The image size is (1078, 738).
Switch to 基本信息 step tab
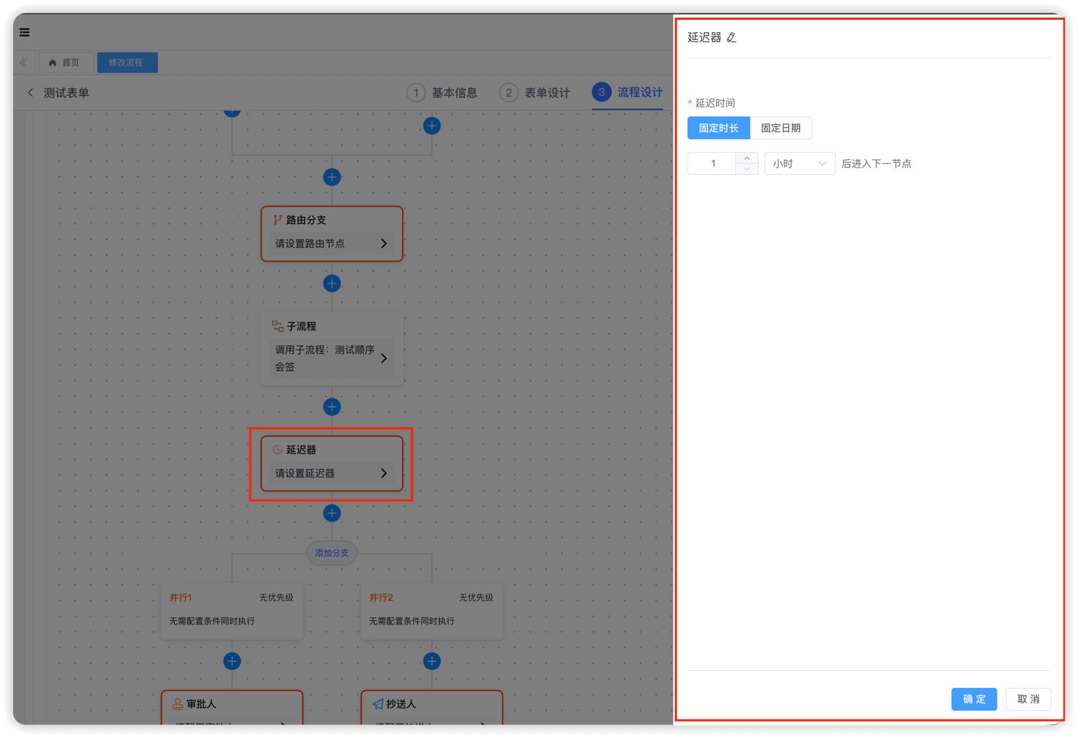(x=443, y=93)
